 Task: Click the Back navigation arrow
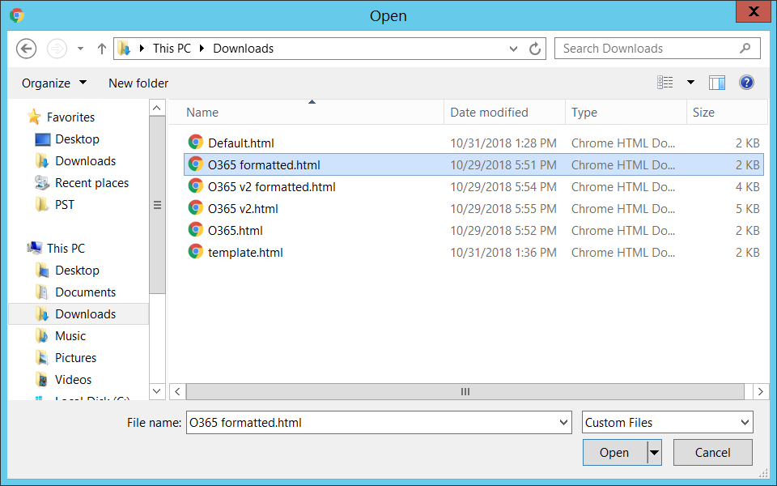tap(27, 49)
